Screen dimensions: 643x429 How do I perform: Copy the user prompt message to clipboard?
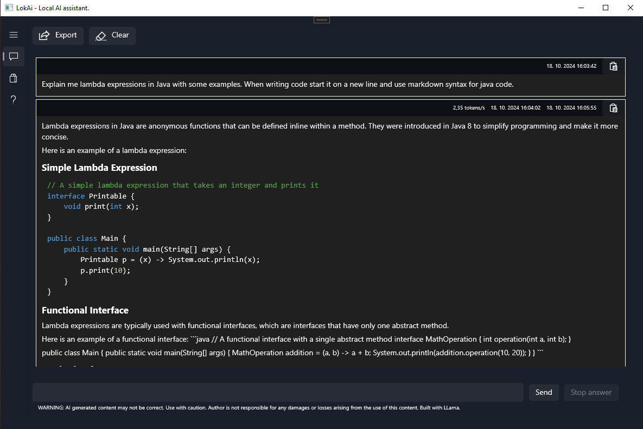click(x=614, y=66)
